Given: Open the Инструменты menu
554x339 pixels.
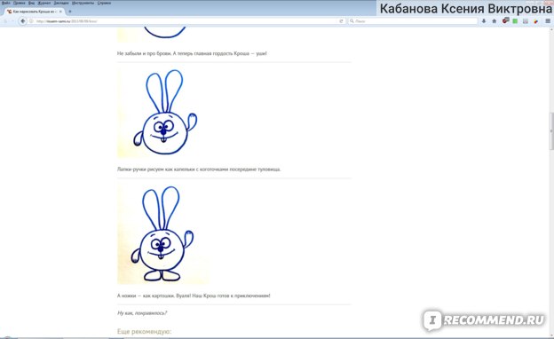Looking at the screenshot, I should coord(83,3).
